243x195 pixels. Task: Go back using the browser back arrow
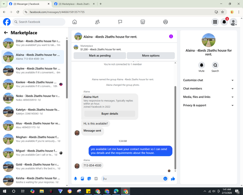[4, 12]
